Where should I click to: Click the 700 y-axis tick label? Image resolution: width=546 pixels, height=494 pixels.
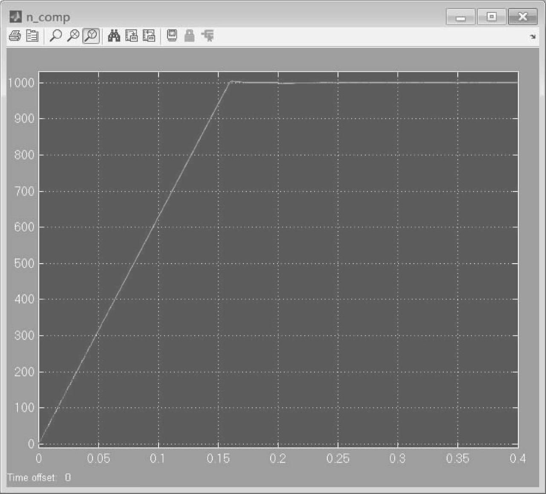(x=24, y=191)
